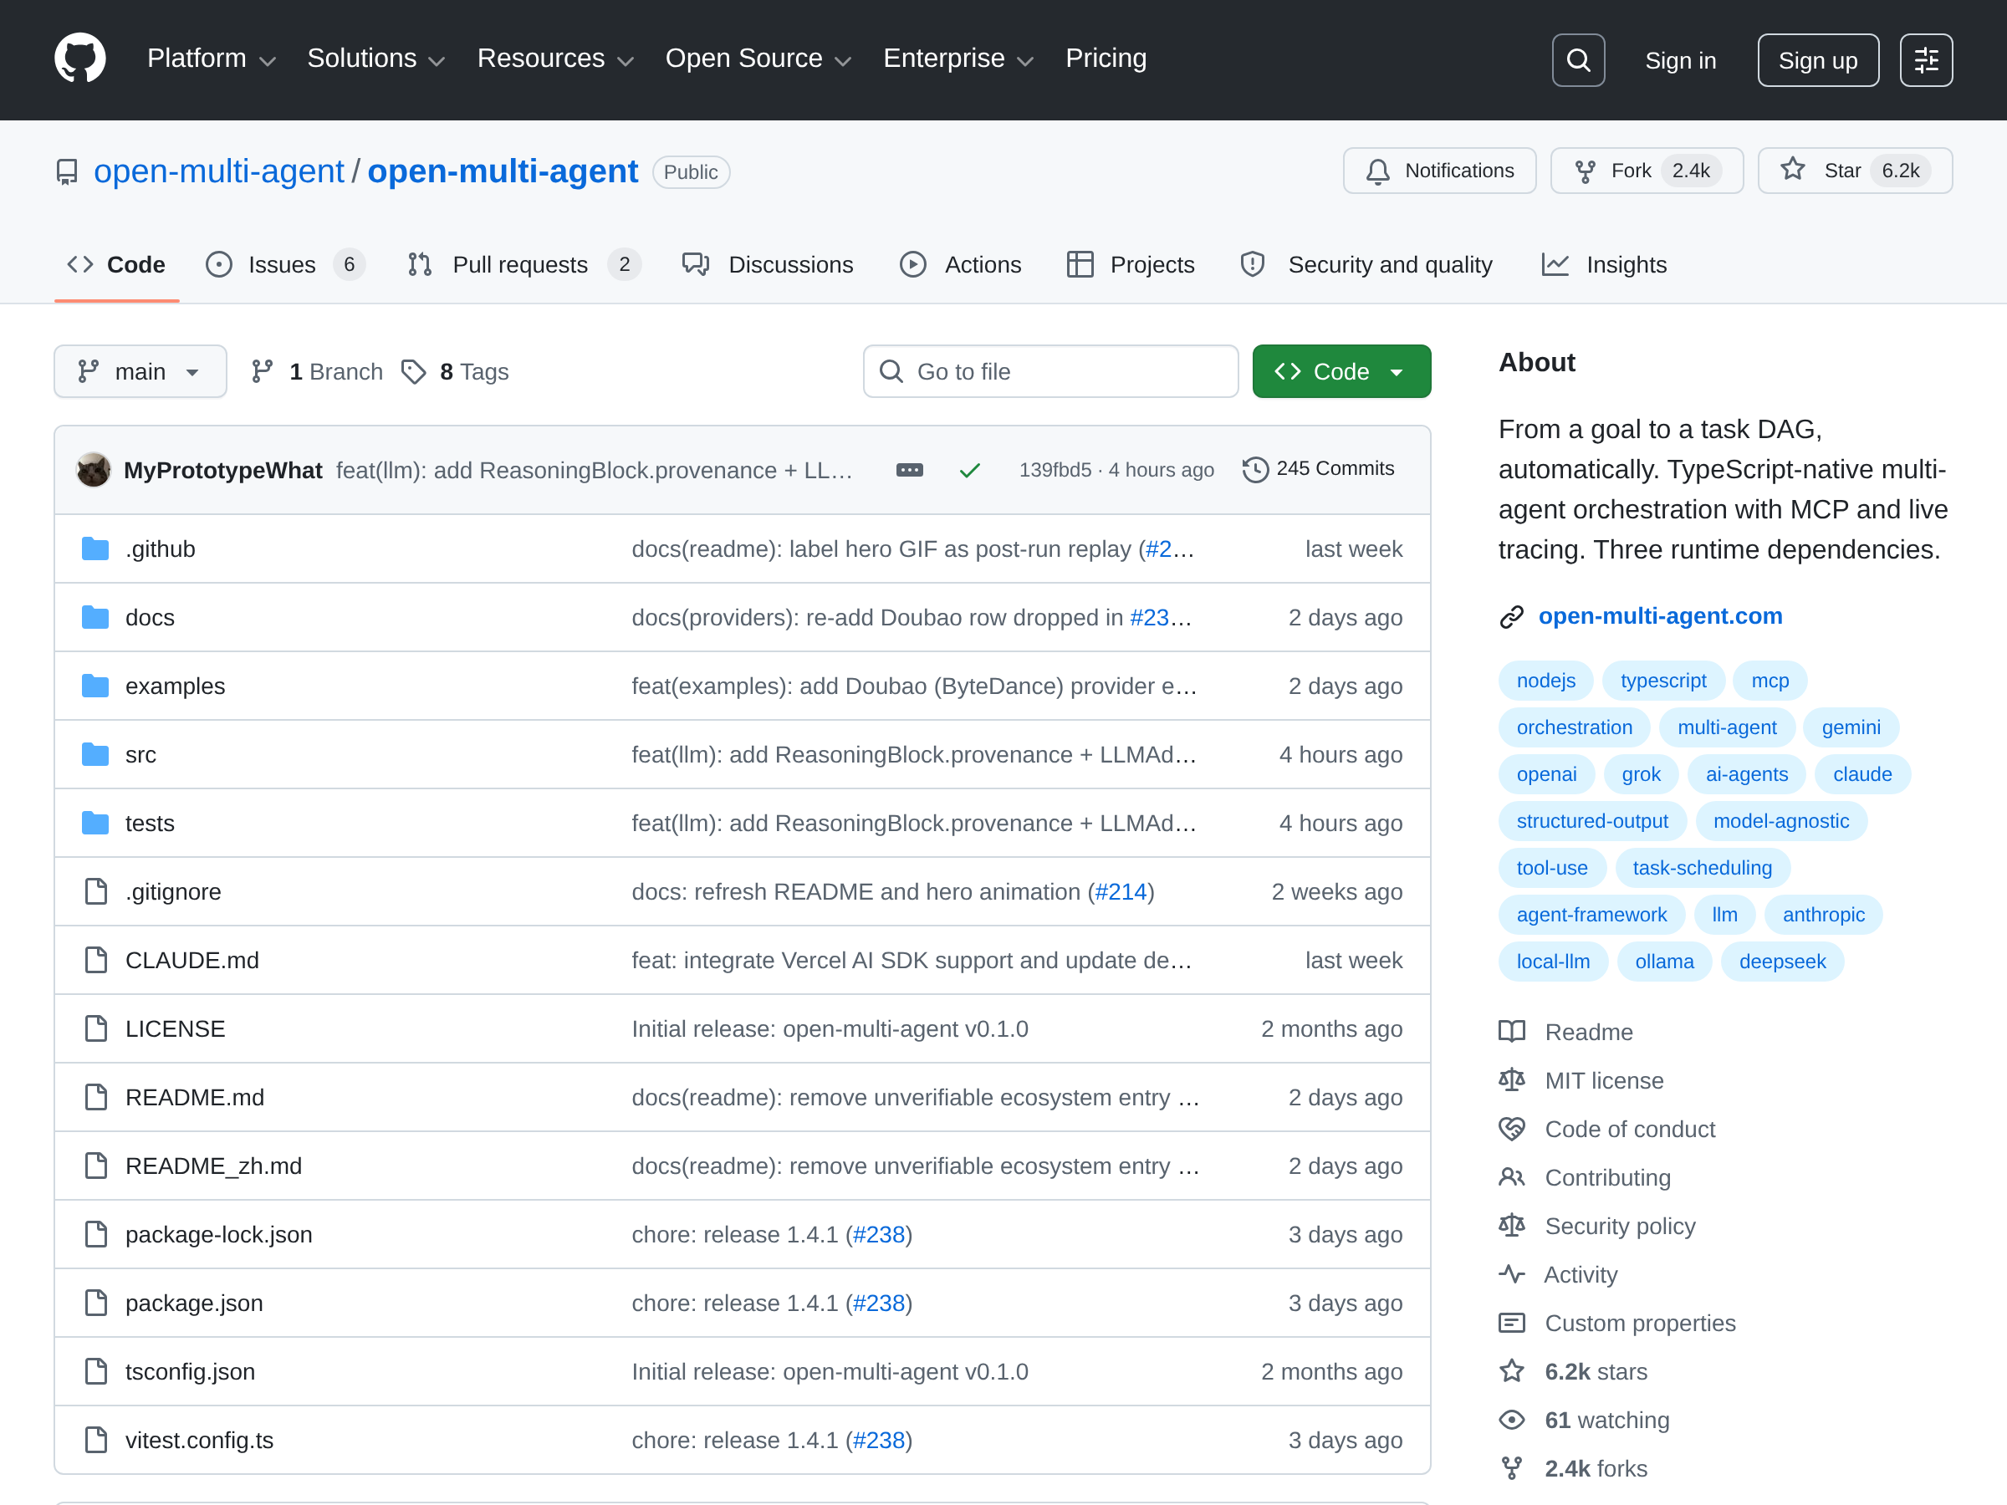
Task: Go to the GitHub homepage logo
Action: click(x=79, y=59)
